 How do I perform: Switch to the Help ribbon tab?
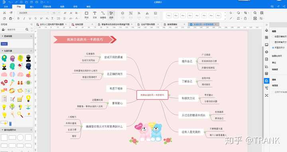(x=88, y=7)
